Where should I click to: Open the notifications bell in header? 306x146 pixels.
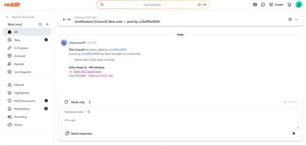[289, 5]
